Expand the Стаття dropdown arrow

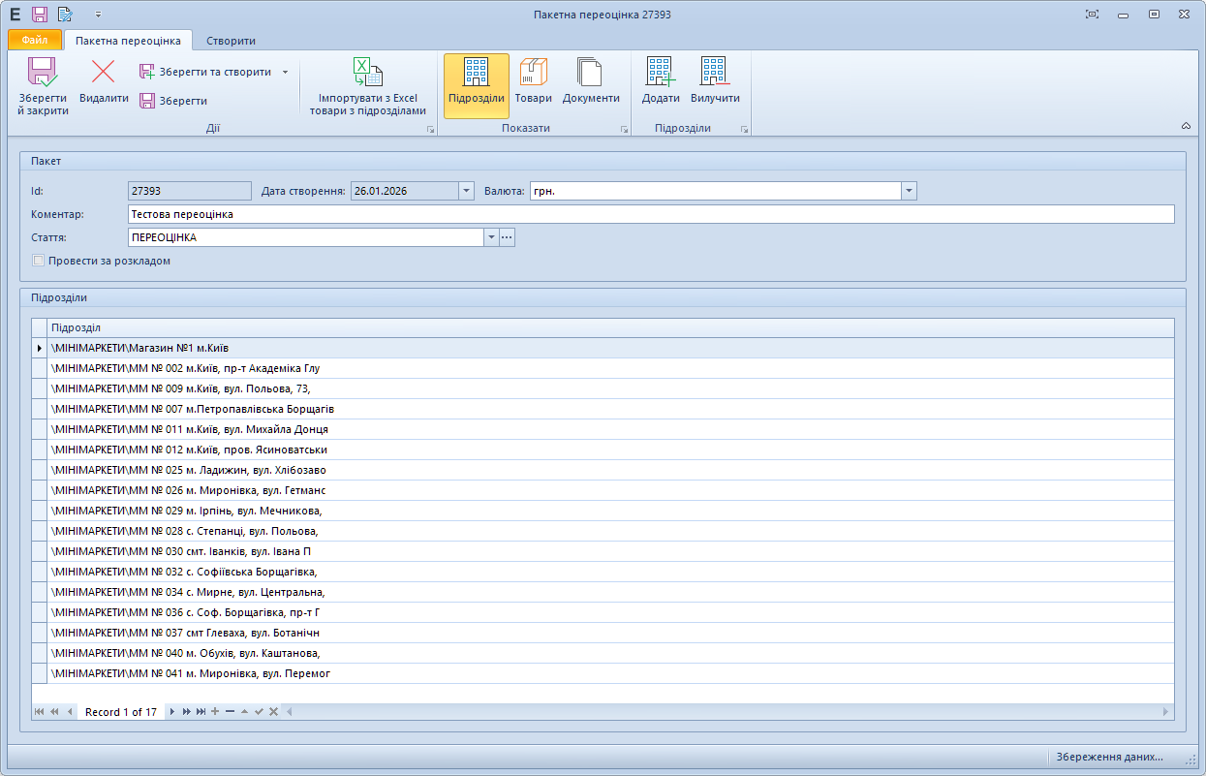[491, 237]
